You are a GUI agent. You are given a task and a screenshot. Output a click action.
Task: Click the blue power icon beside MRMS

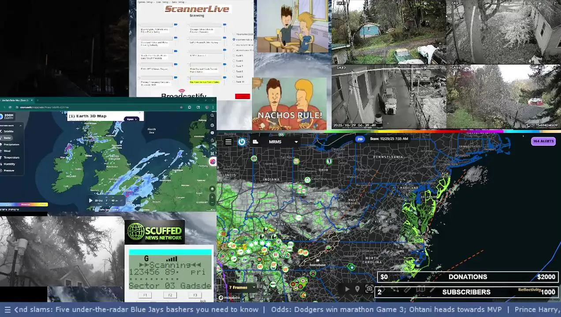[242, 142]
